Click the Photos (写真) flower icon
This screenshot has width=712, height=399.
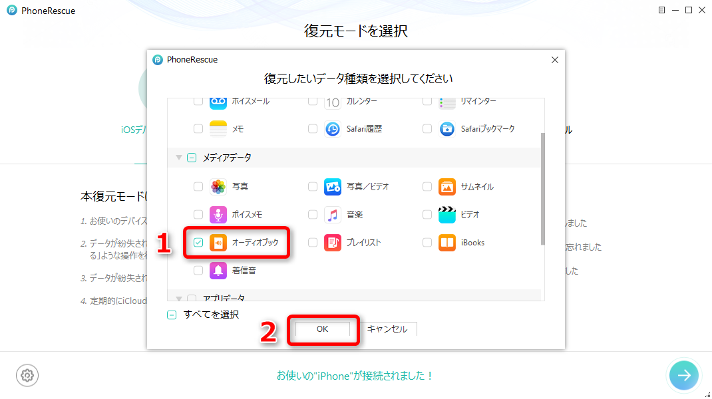[218, 187]
